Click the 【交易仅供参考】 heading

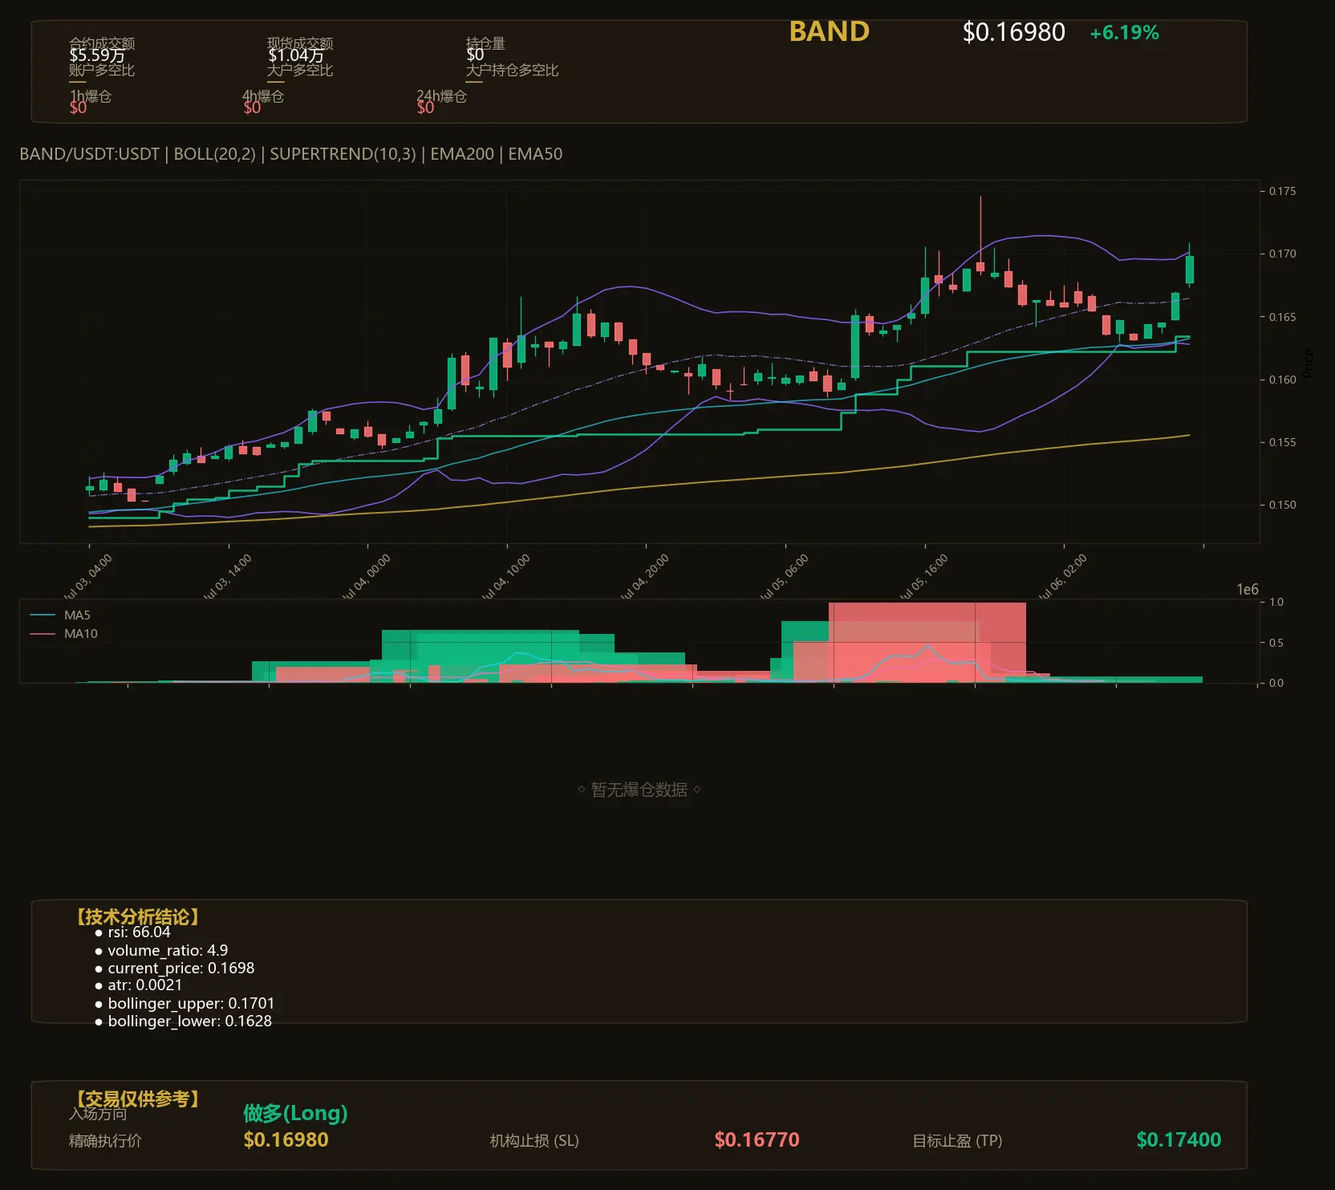pyautogui.click(x=137, y=1099)
